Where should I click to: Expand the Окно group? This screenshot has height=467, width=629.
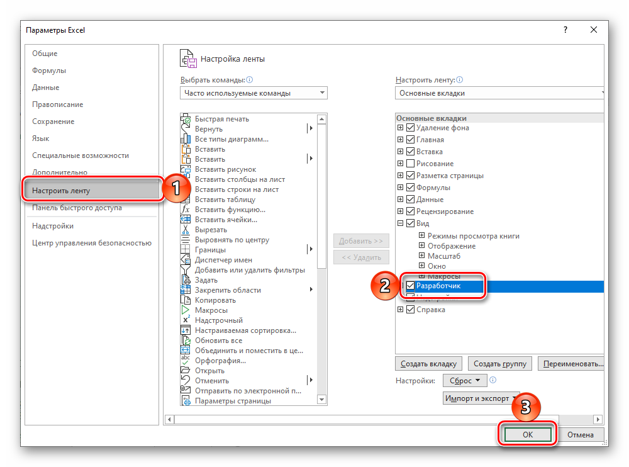coord(421,266)
